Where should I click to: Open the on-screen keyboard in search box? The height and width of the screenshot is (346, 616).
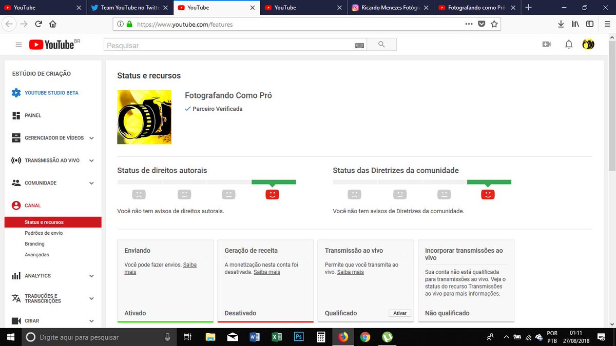(x=360, y=46)
